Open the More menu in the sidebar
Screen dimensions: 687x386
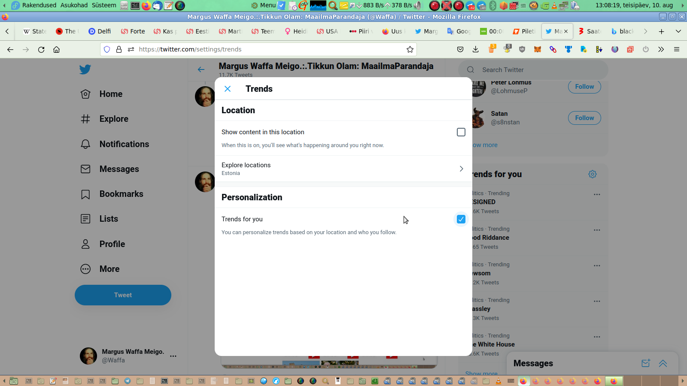pyautogui.click(x=100, y=269)
